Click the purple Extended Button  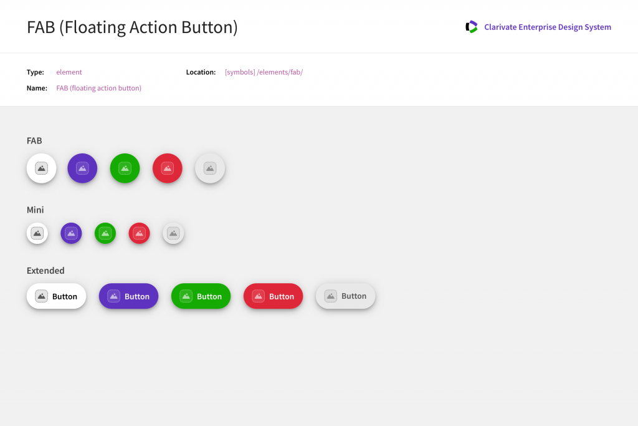click(x=128, y=296)
